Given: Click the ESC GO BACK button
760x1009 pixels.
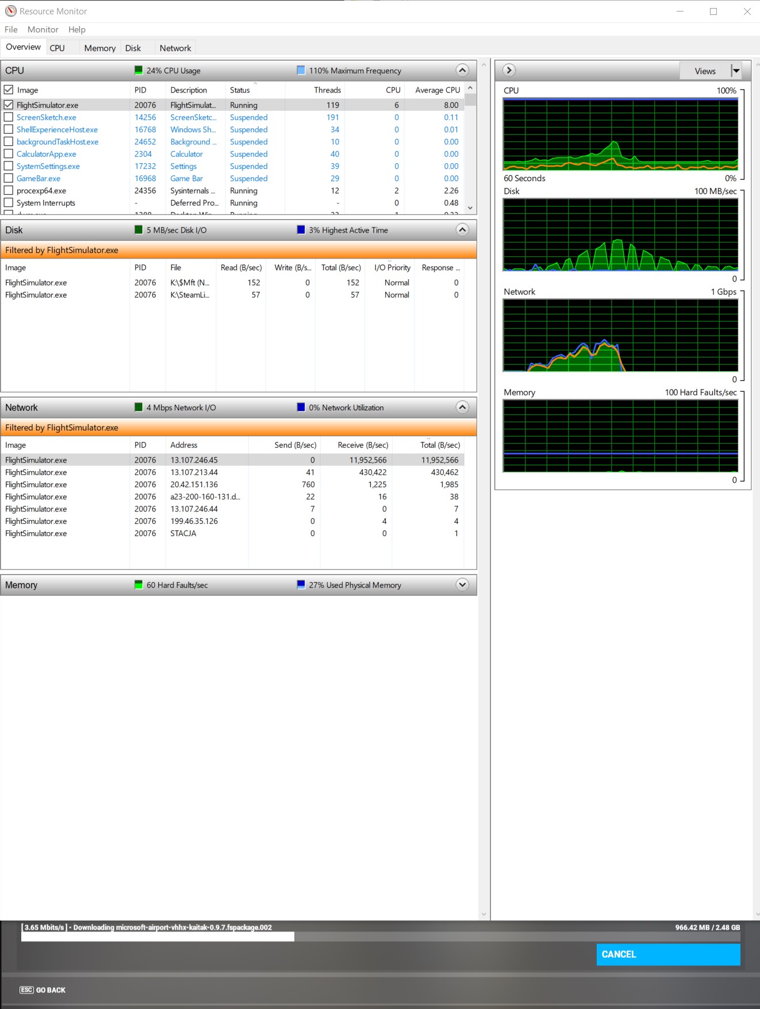Looking at the screenshot, I should (x=43, y=990).
